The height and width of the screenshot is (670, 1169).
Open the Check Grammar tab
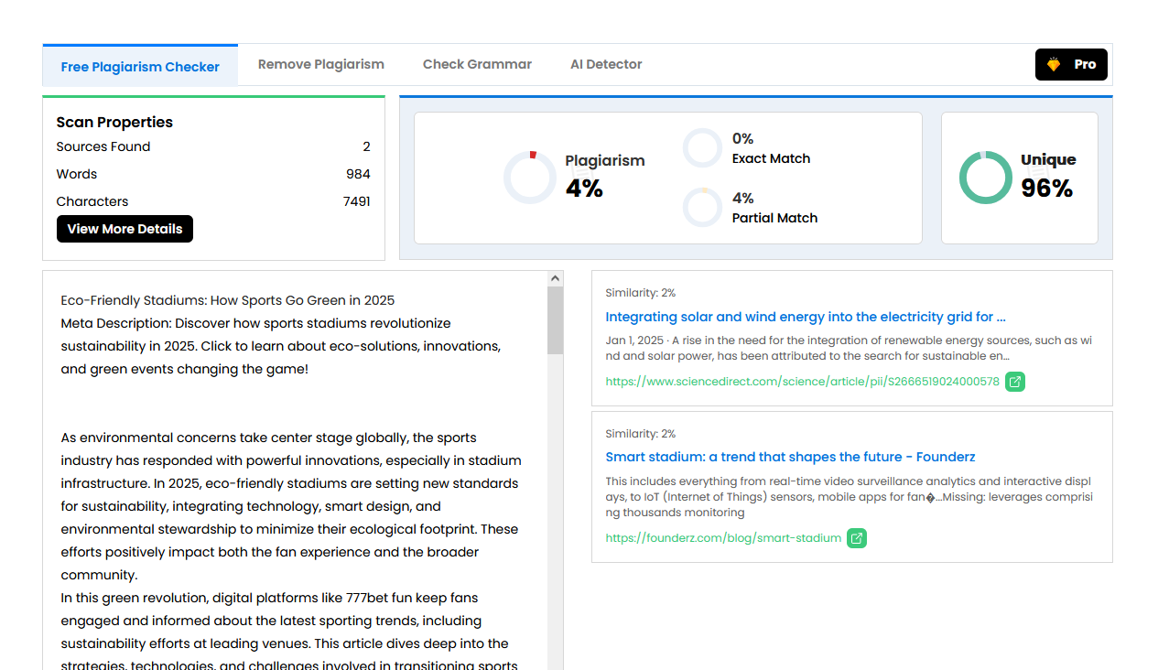pos(477,65)
